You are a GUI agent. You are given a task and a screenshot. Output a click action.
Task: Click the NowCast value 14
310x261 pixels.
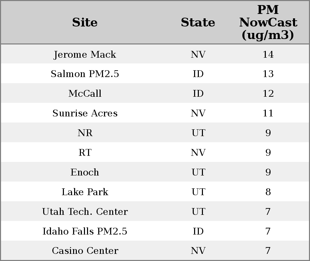(x=268, y=54)
